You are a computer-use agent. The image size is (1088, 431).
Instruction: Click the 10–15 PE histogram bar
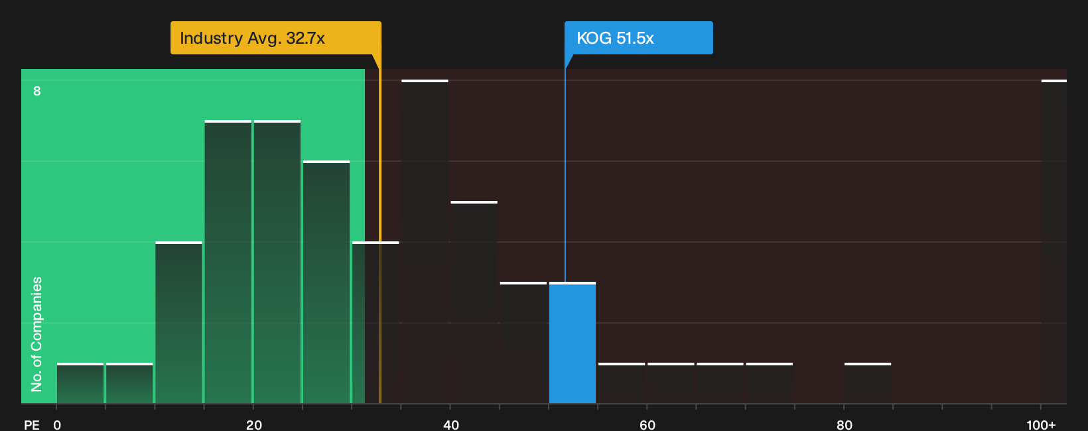click(x=179, y=322)
